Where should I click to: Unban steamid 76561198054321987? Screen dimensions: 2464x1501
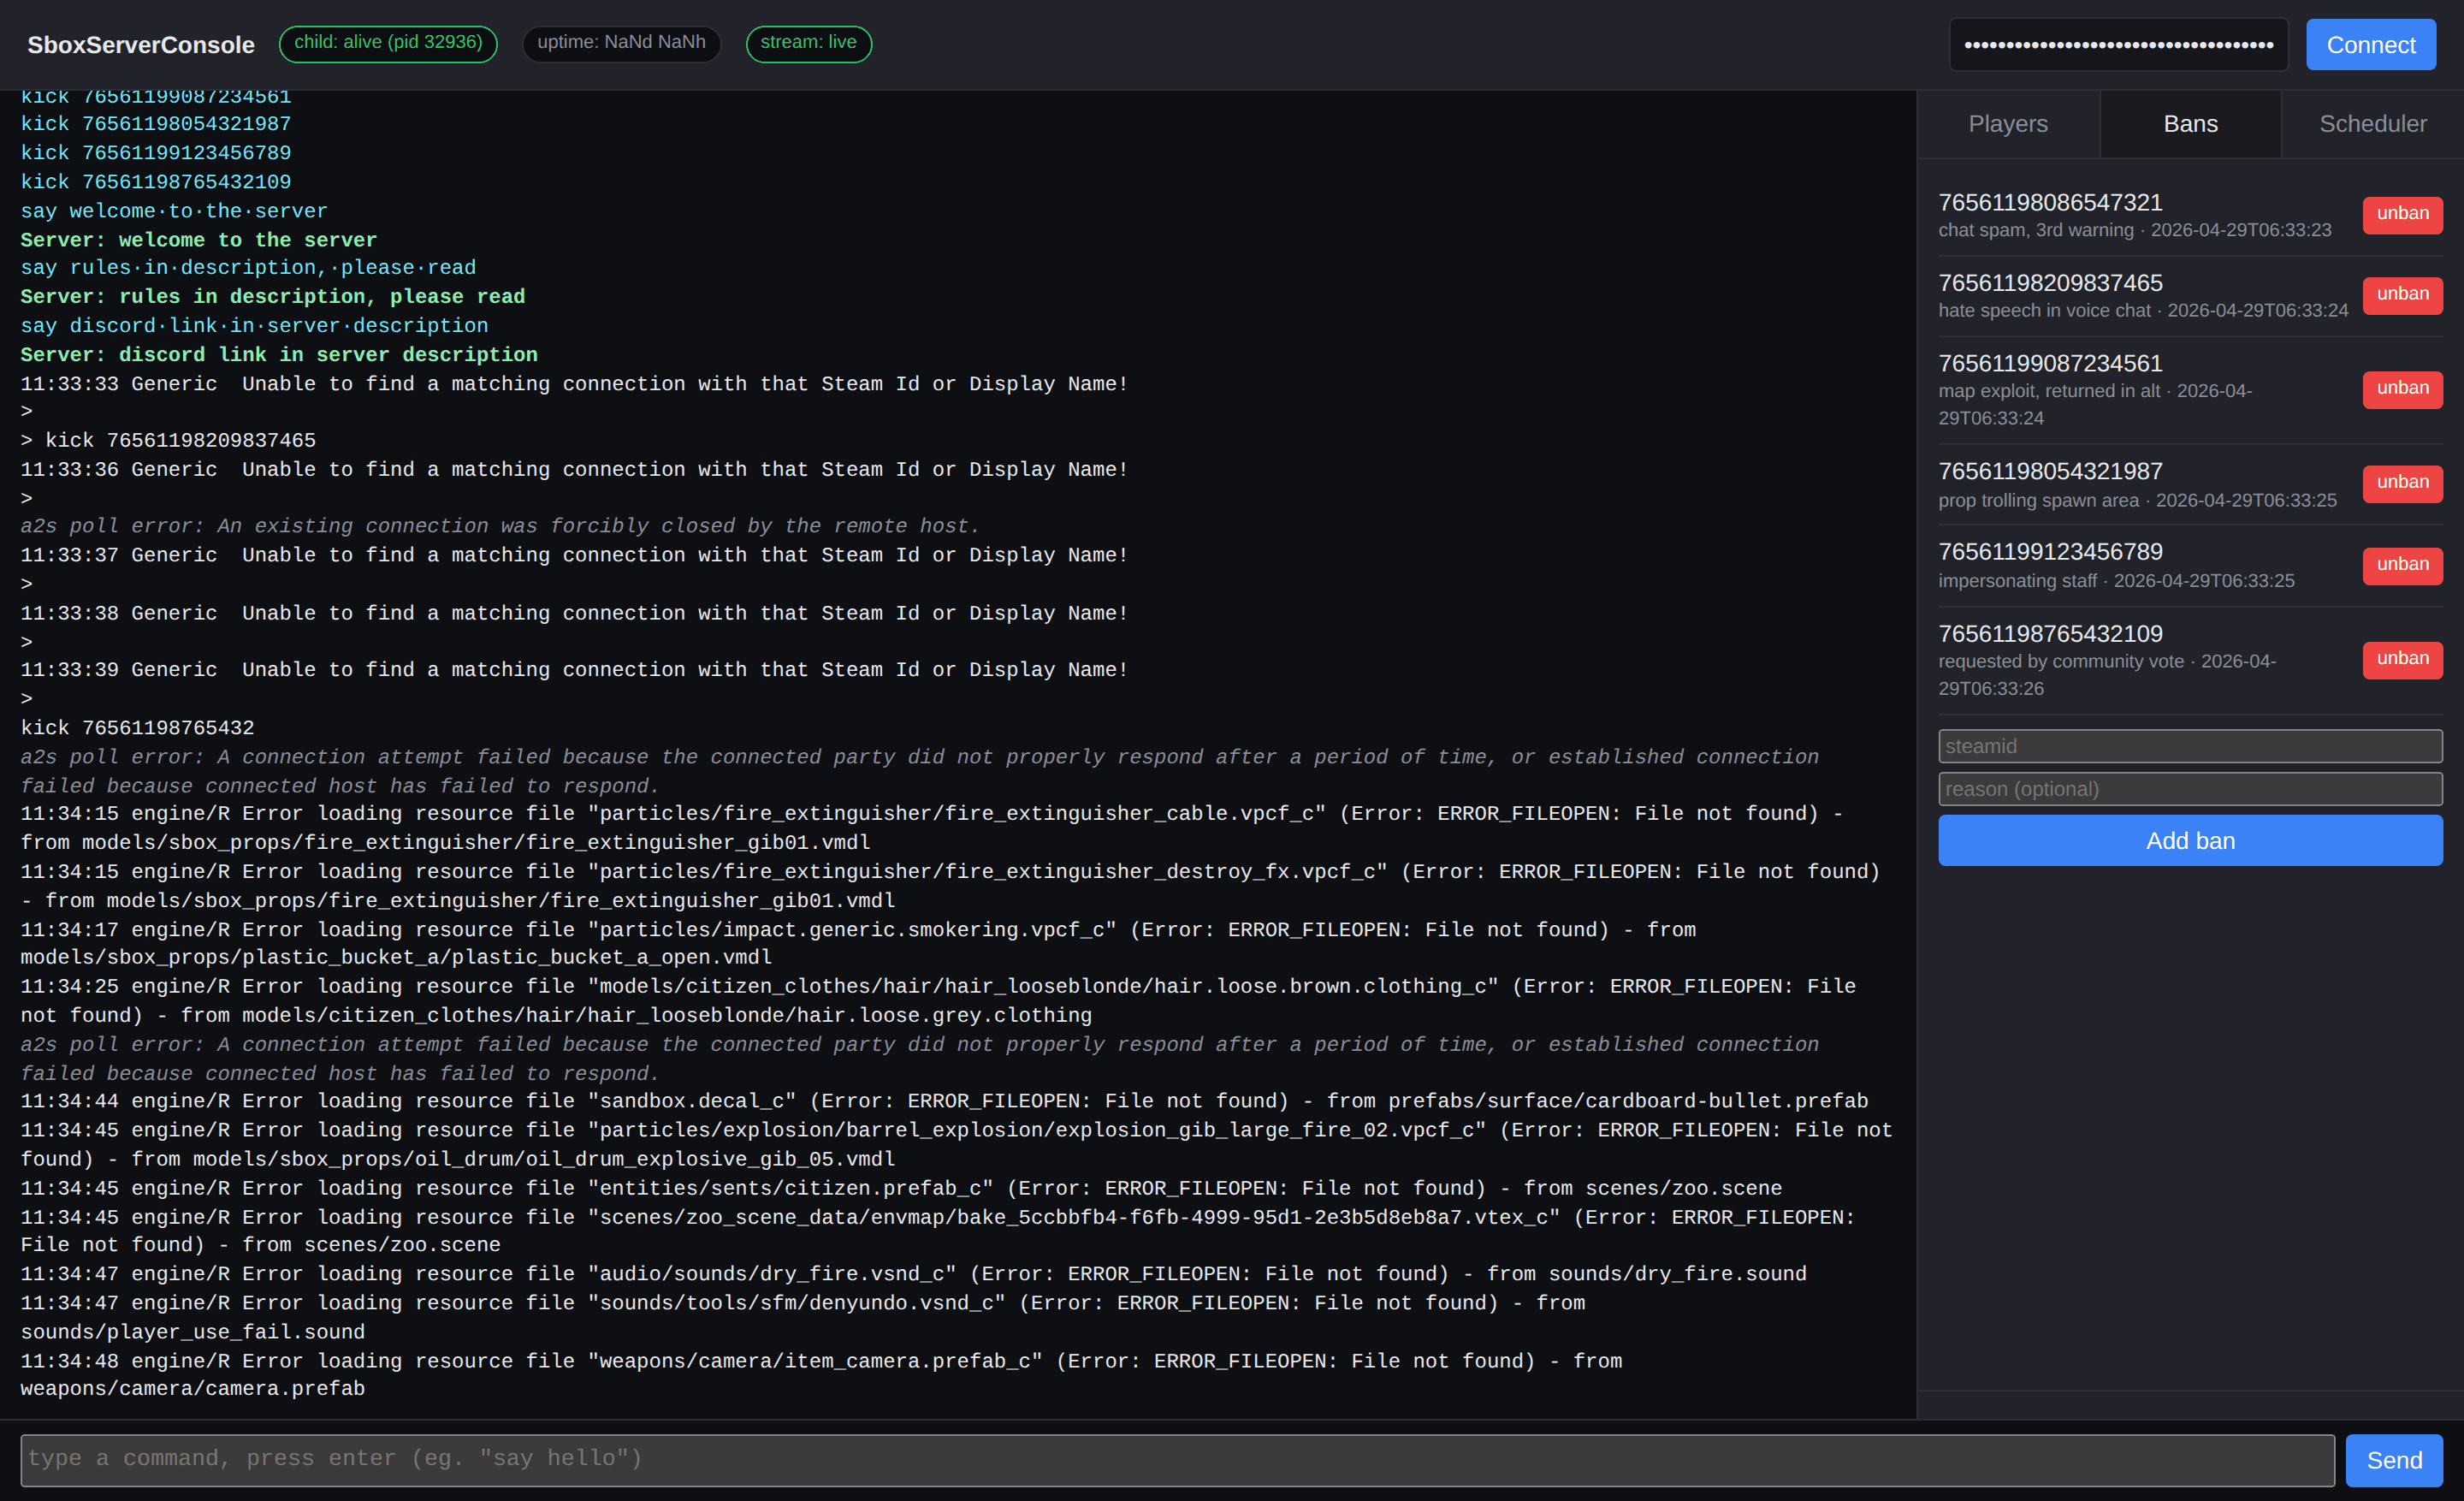pos(2402,483)
